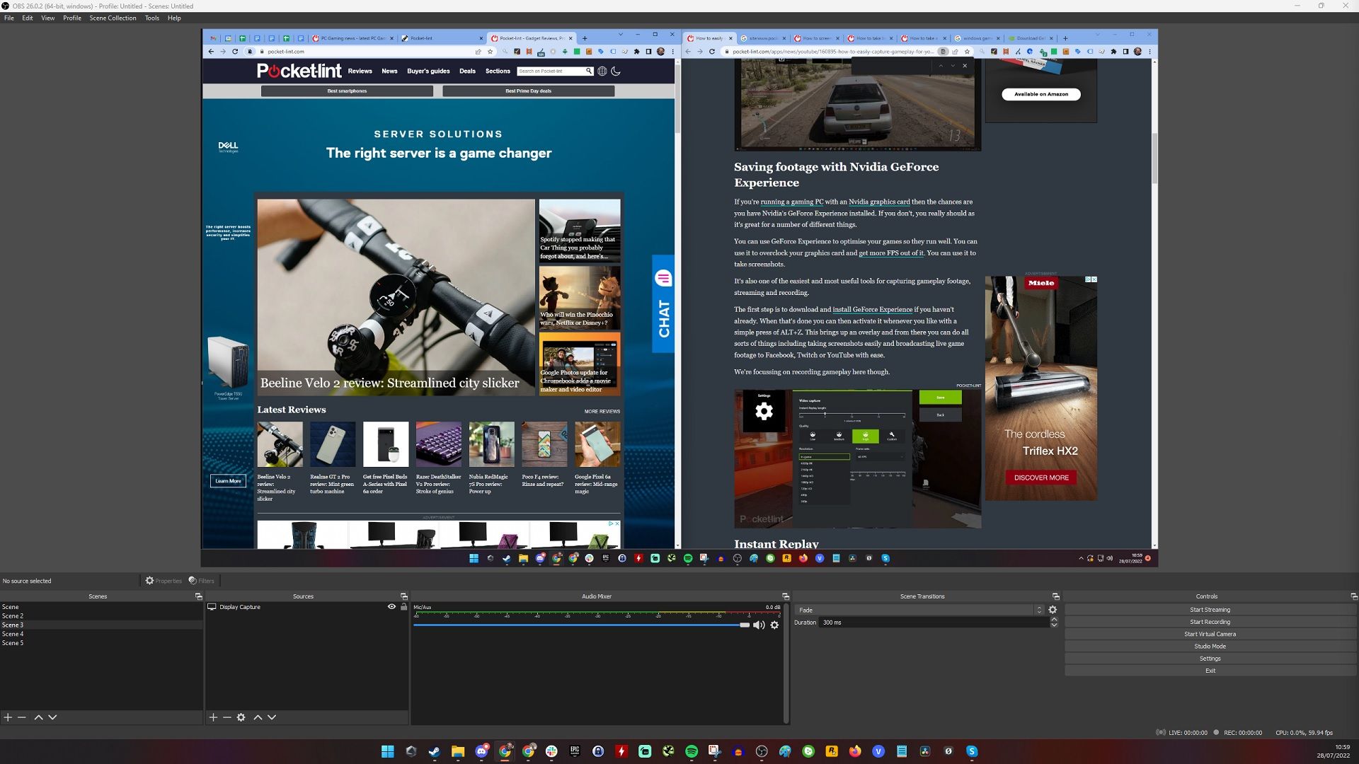Pop out the Scene Transitions dock
Screen dimensions: 1359x764
point(1056,596)
